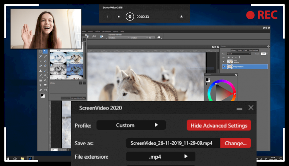Select the Cross Process style thumbnail

click(58, 58)
